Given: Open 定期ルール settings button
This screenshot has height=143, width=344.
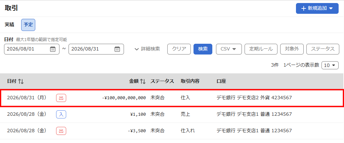Looking at the screenshot, I should click(x=261, y=49).
